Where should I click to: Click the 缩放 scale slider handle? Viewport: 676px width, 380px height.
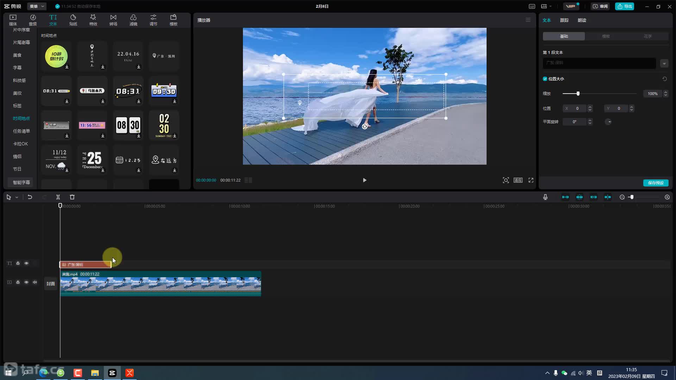[x=578, y=94]
